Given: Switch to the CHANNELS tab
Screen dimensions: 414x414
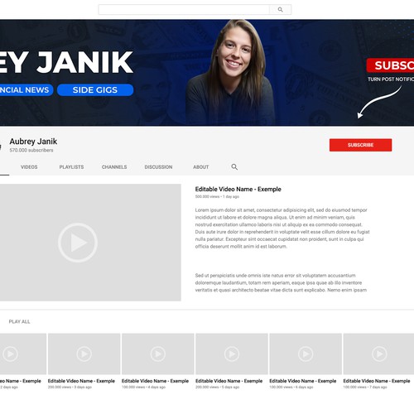Looking at the screenshot, I should point(114,167).
